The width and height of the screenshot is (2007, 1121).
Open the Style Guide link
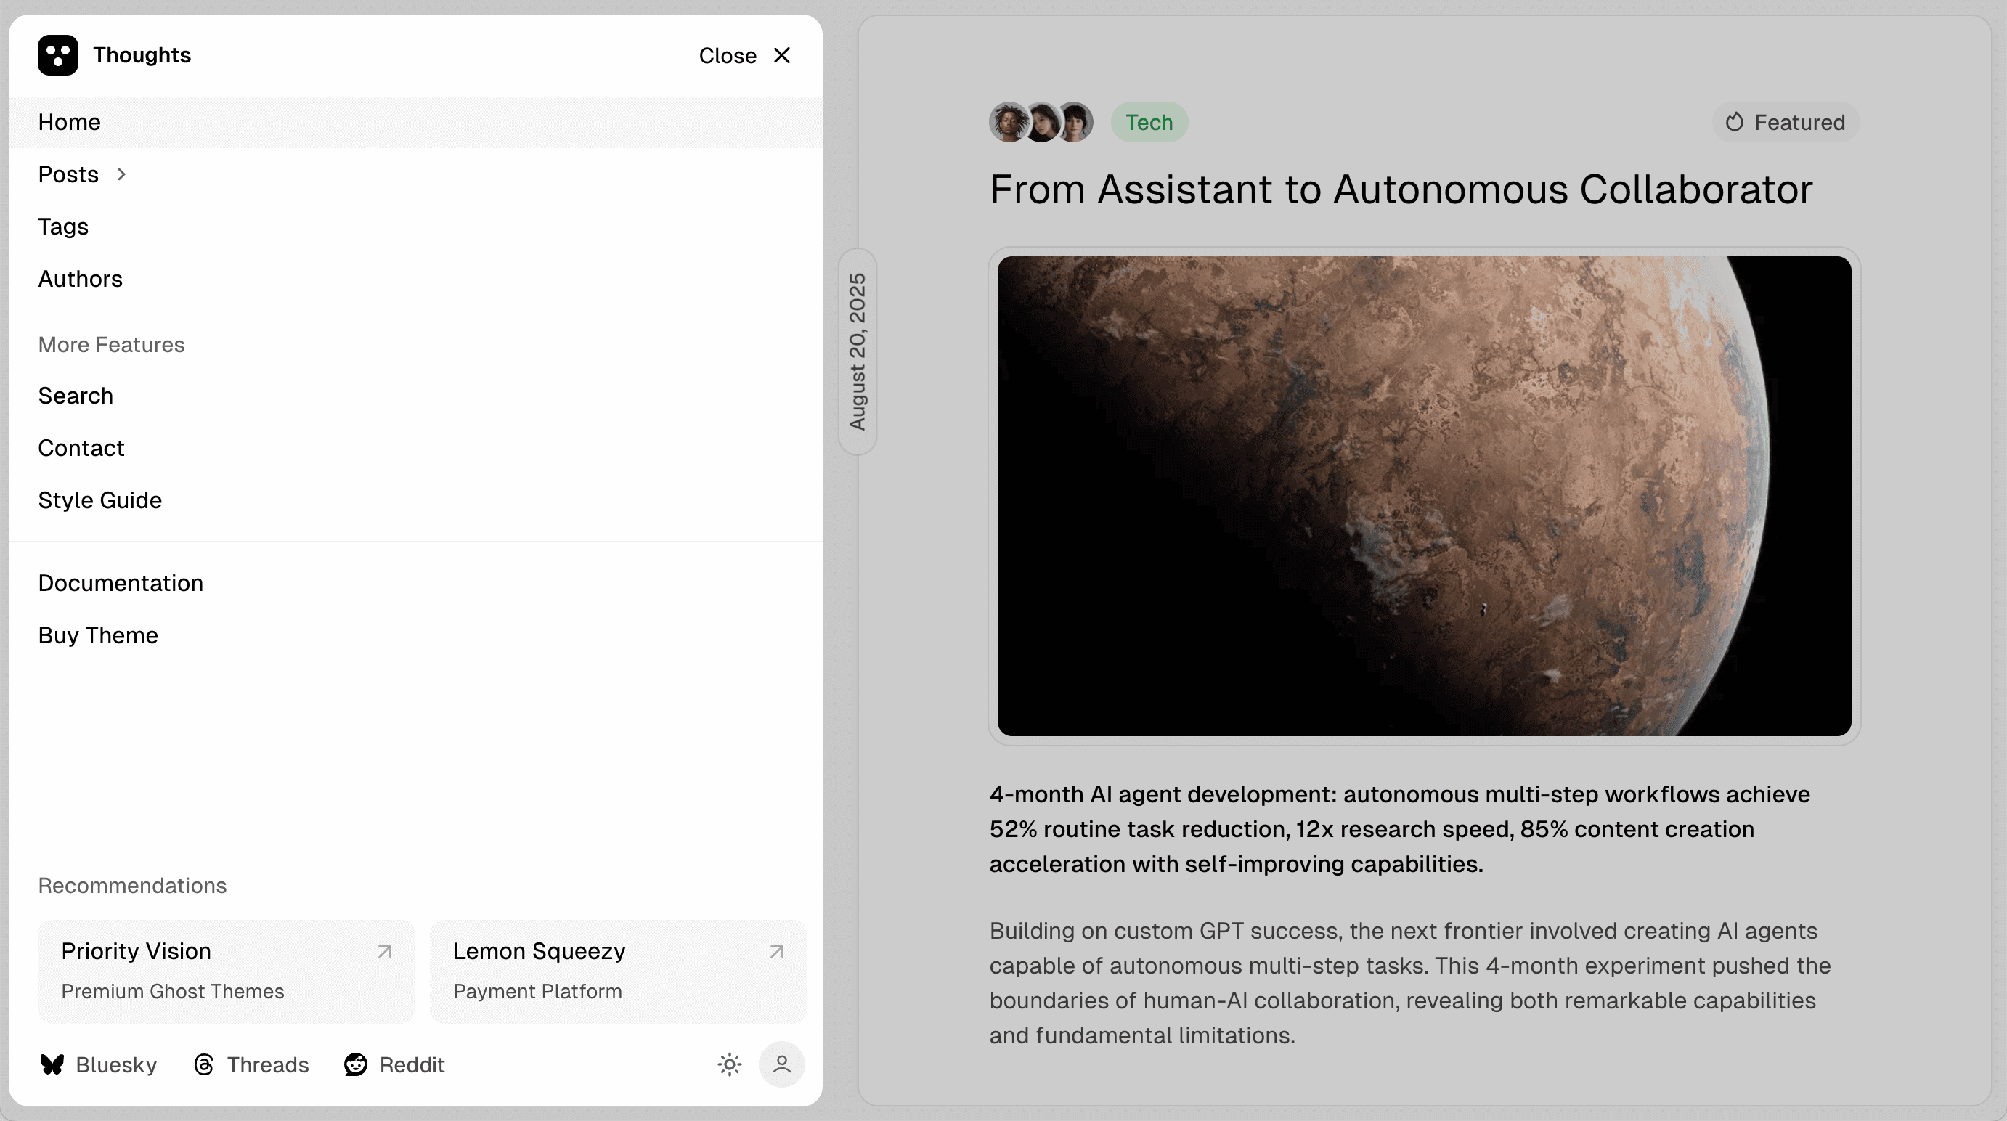pos(99,500)
